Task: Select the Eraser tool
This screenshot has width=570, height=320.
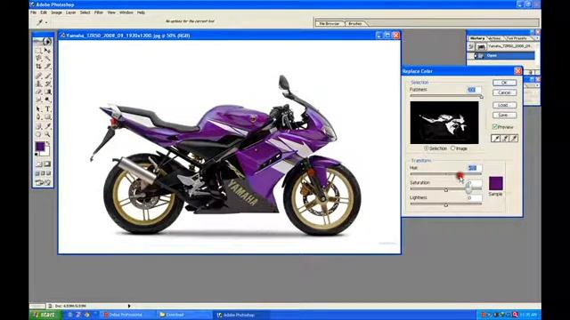Action: 38,92
